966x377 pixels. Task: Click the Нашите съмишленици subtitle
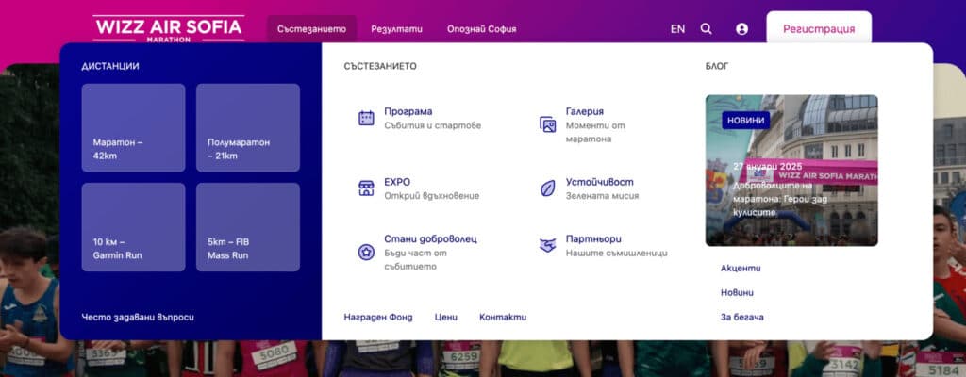coord(616,253)
